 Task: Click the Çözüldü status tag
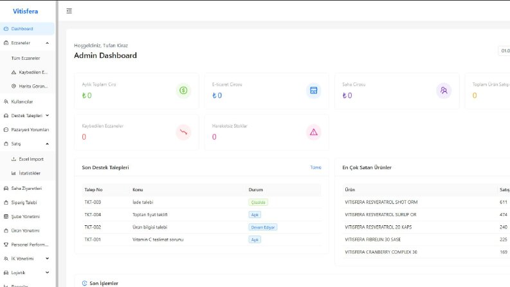[259, 203]
